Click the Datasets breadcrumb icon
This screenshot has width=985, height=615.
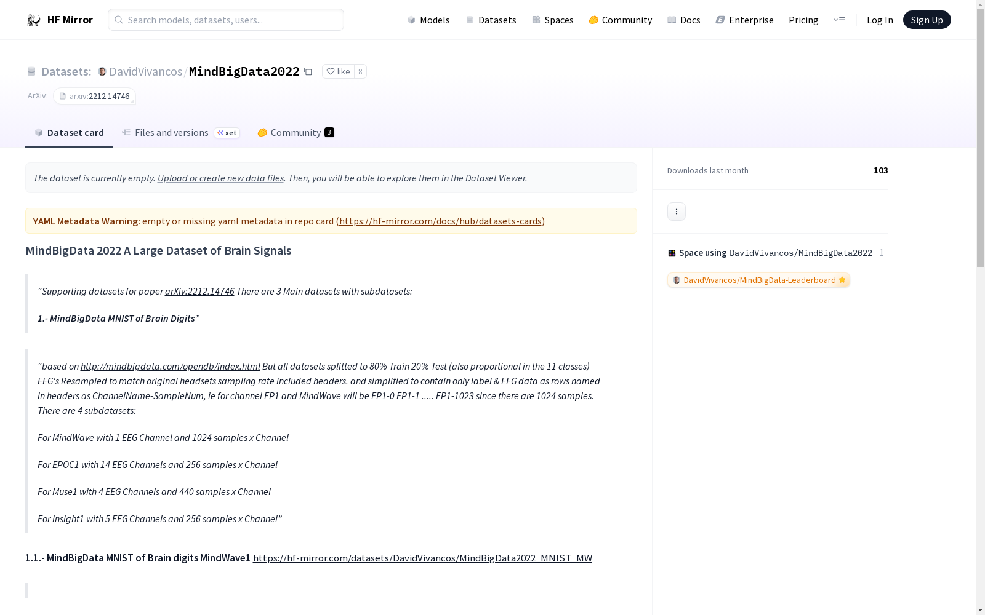point(31,72)
